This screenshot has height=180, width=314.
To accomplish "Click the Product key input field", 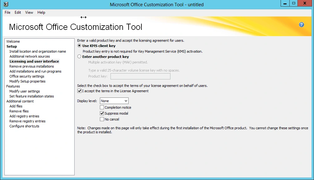I will (x=140, y=76).
